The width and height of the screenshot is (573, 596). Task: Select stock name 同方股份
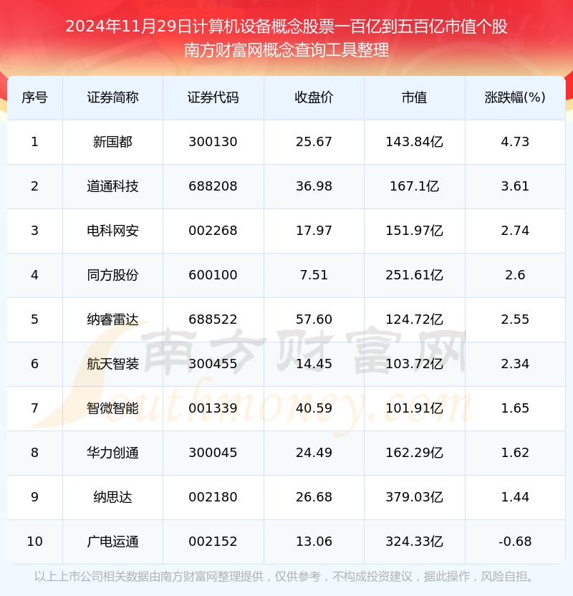(112, 275)
